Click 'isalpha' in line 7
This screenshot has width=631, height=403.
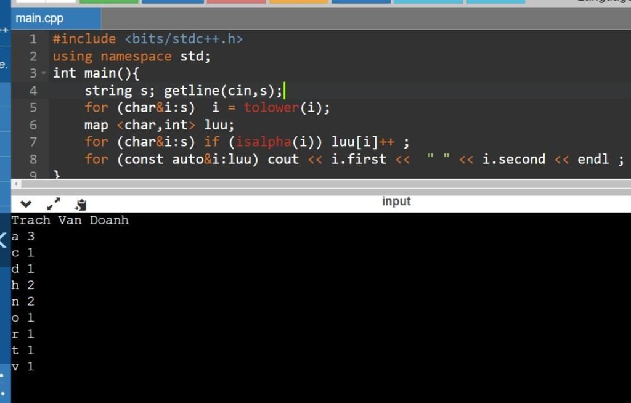click(263, 142)
